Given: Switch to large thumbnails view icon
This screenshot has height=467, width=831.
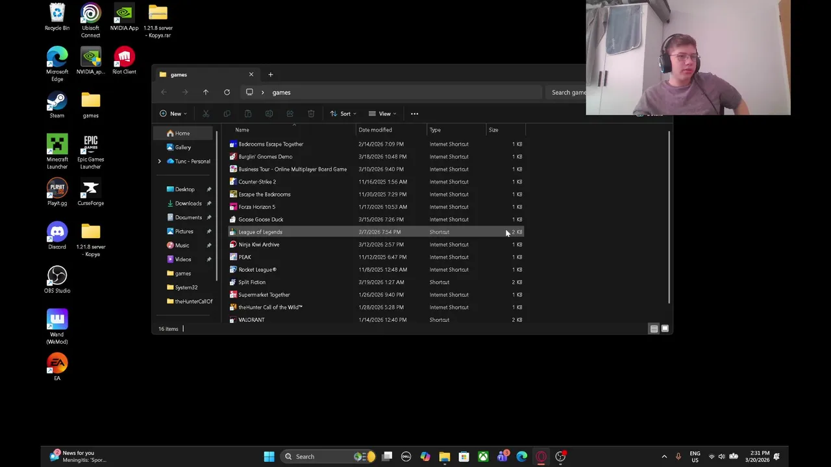Looking at the screenshot, I should click(665, 329).
